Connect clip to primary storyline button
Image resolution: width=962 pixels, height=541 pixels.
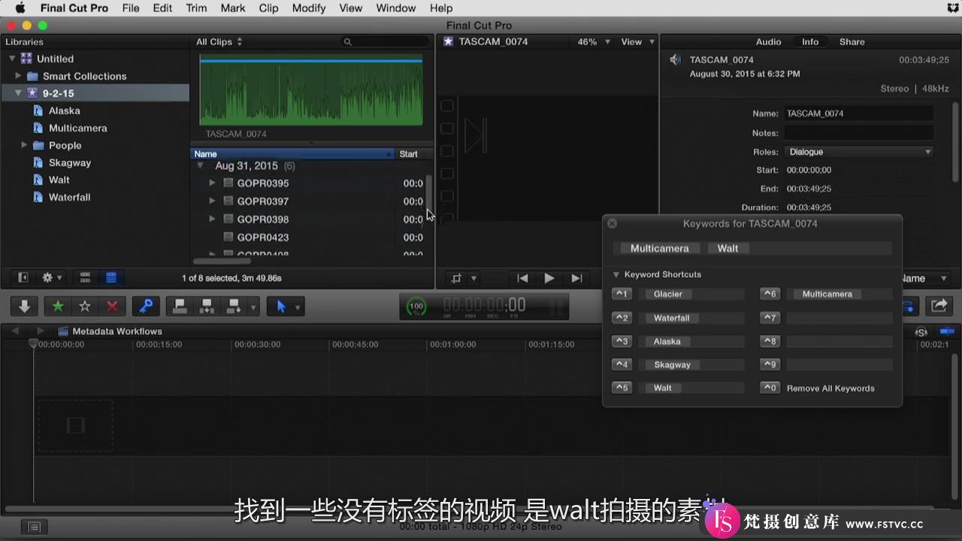tap(180, 306)
